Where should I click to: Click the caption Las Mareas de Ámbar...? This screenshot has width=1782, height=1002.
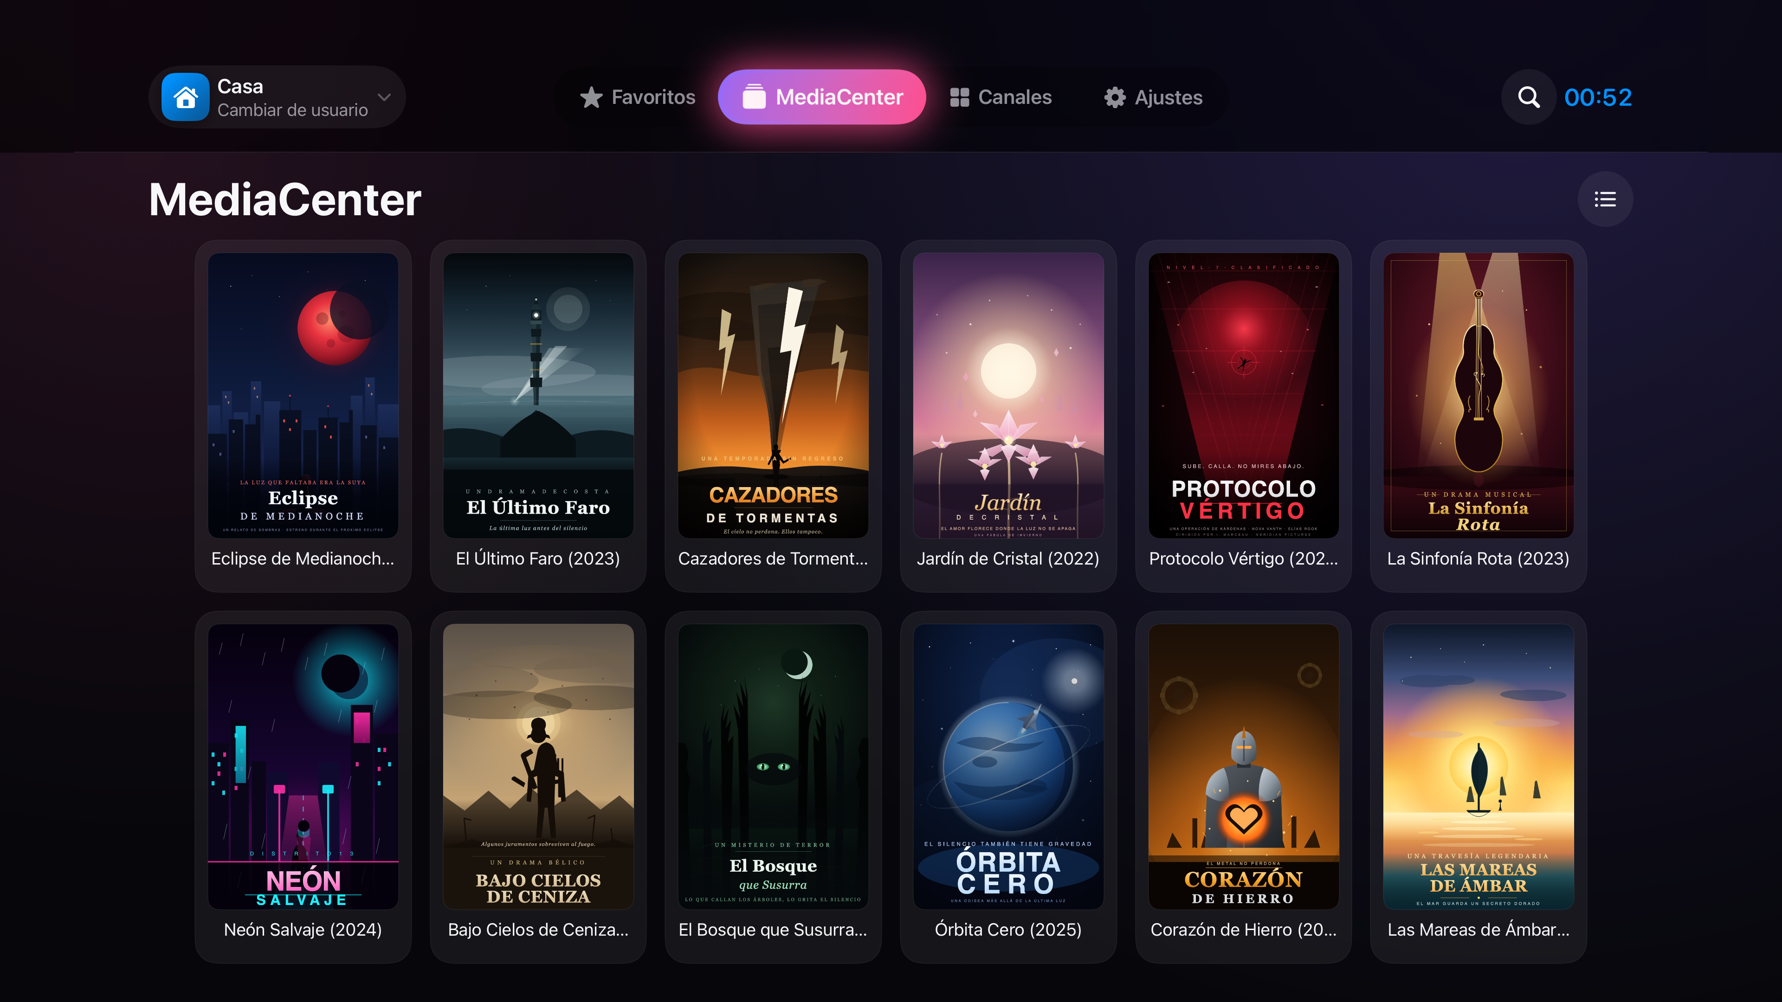coord(1479,930)
